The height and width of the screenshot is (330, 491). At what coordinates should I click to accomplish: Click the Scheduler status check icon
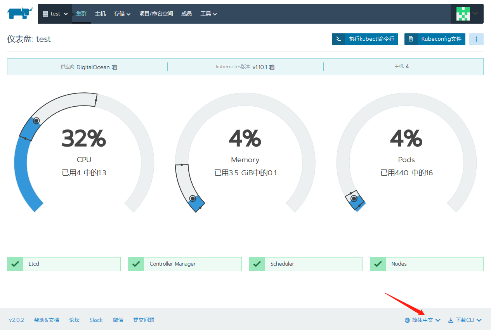257,264
